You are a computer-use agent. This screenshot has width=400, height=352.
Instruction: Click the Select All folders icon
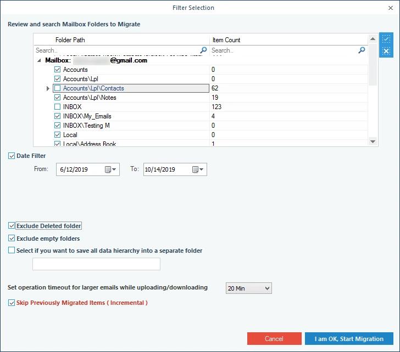pyautogui.click(x=386, y=39)
